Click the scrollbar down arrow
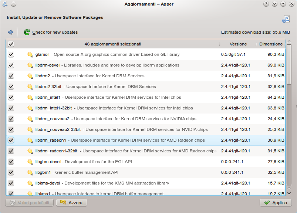 pyautogui.click(x=289, y=193)
